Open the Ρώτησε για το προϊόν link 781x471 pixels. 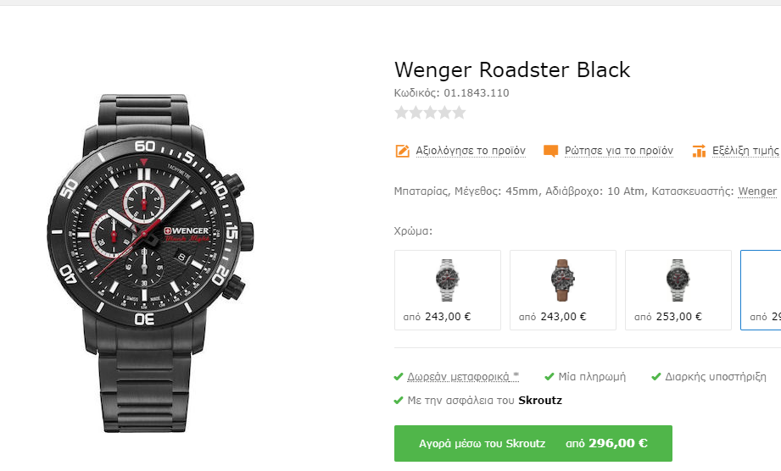[x=619, y=151]
